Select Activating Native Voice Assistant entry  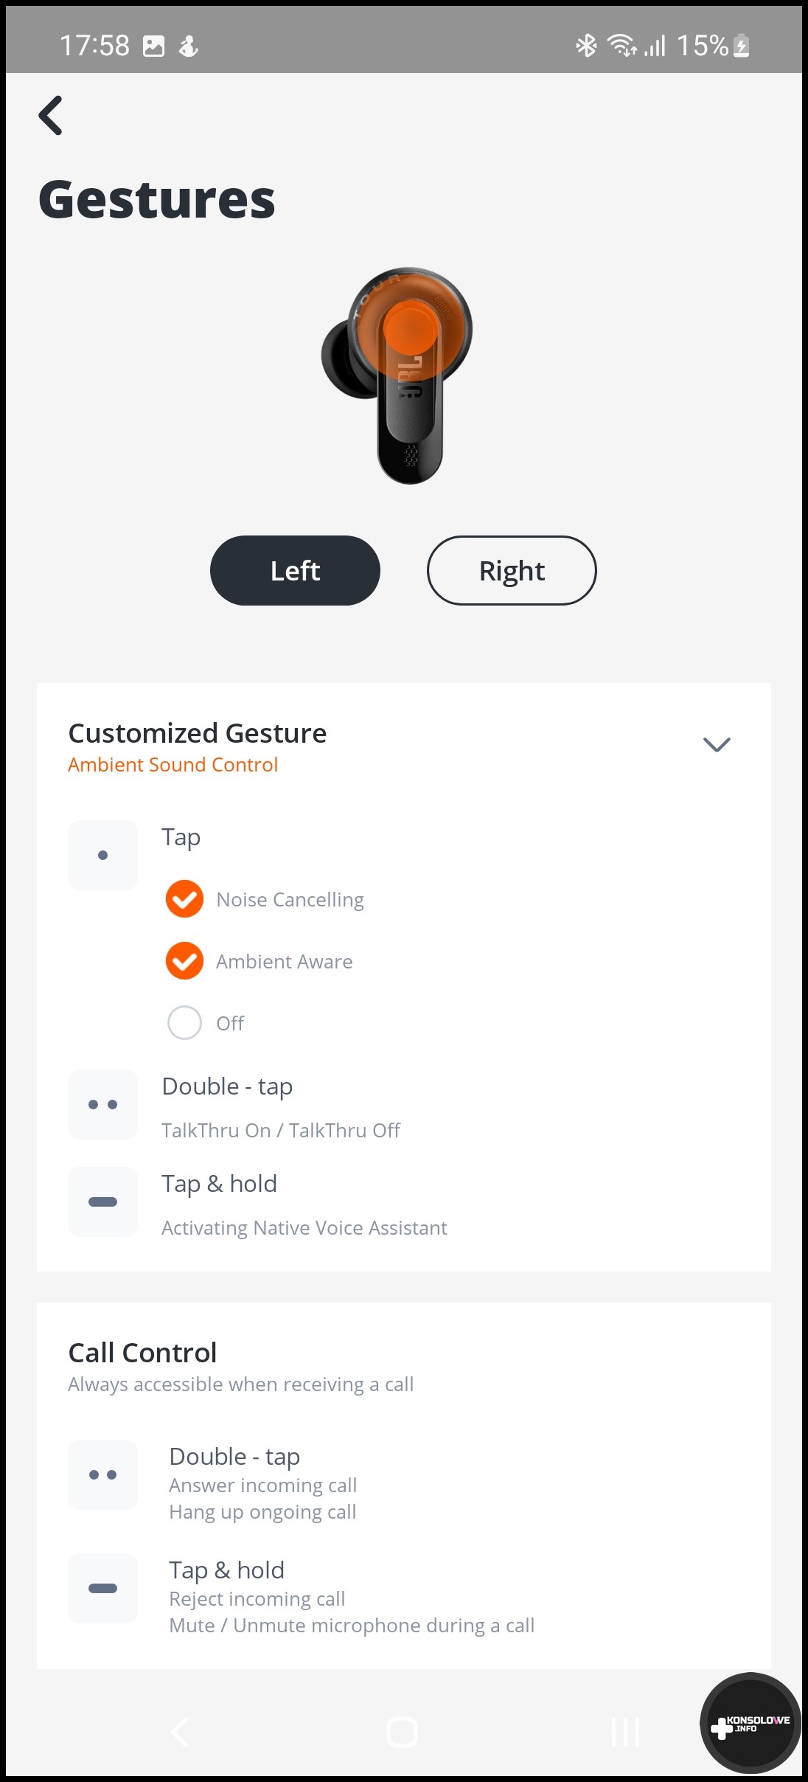point(304,1227)
